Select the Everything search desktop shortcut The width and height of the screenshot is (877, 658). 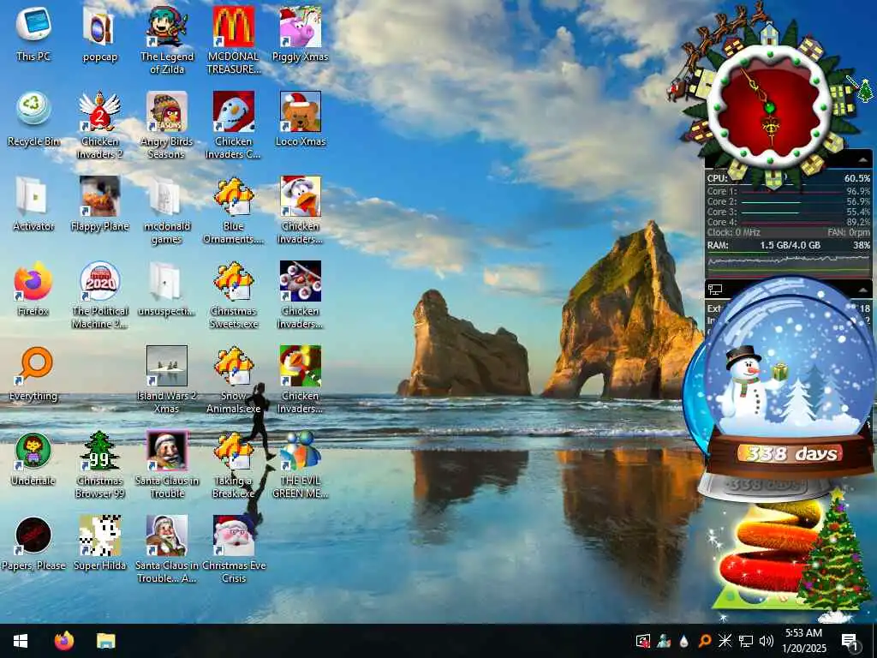tap(33, 374)
